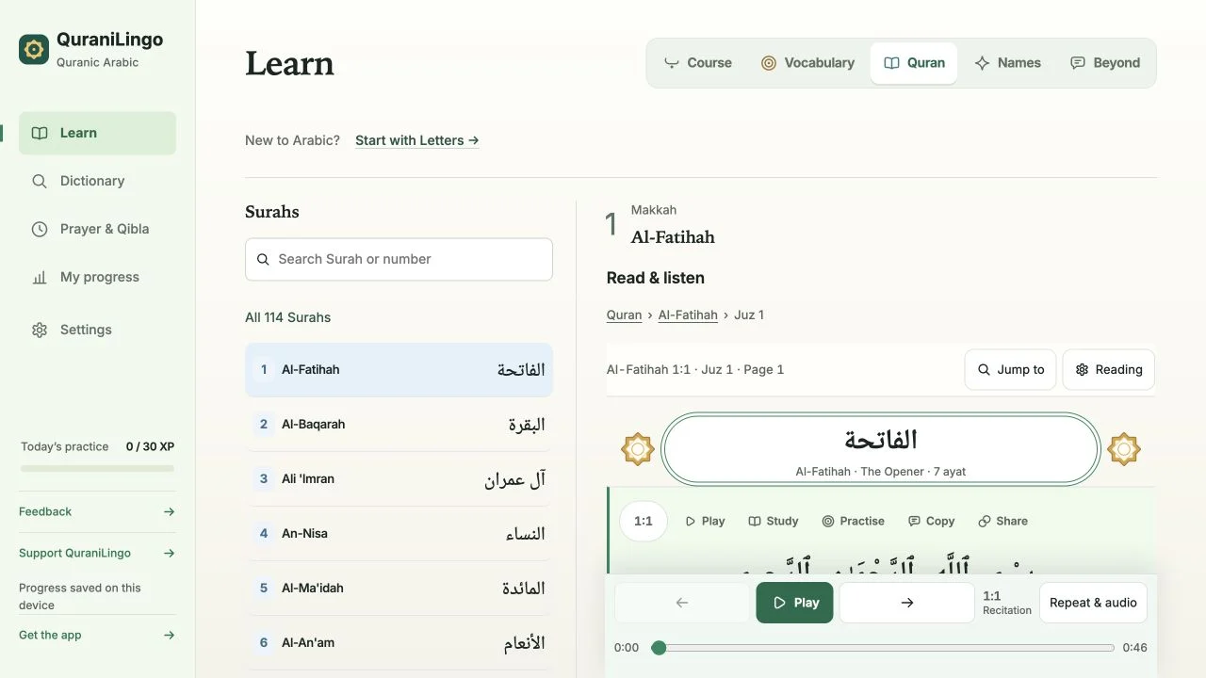The width and height of the screenshot is (1206, 678).
Task: Click the Today's practice XP progress bar
Action: (97, 468)
